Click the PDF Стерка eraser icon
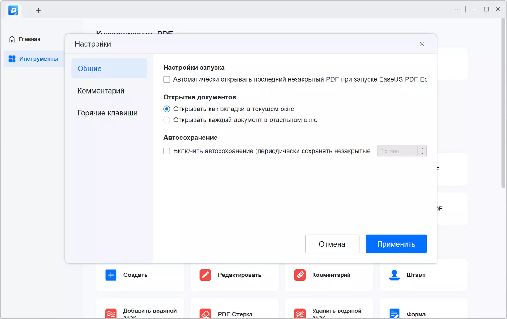The height and width of the screenshot is (319, 507). pyautogui.click(x=205, y=314)
